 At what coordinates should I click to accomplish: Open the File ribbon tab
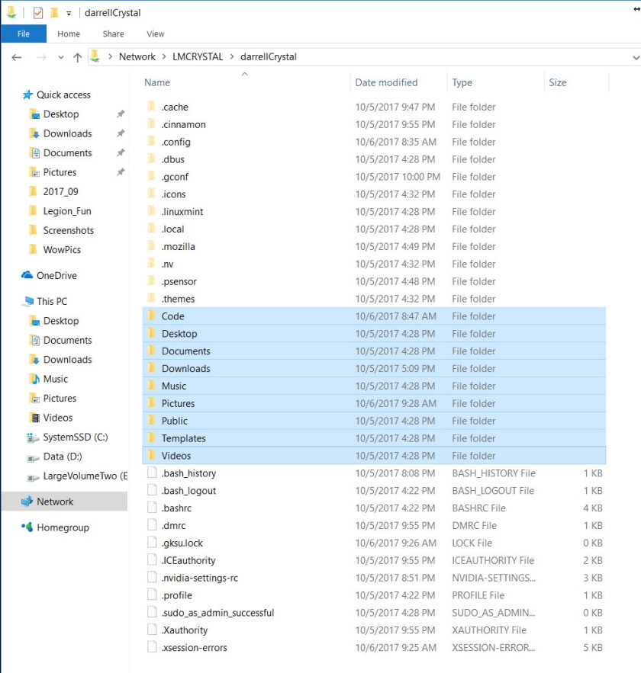[24, 34]
